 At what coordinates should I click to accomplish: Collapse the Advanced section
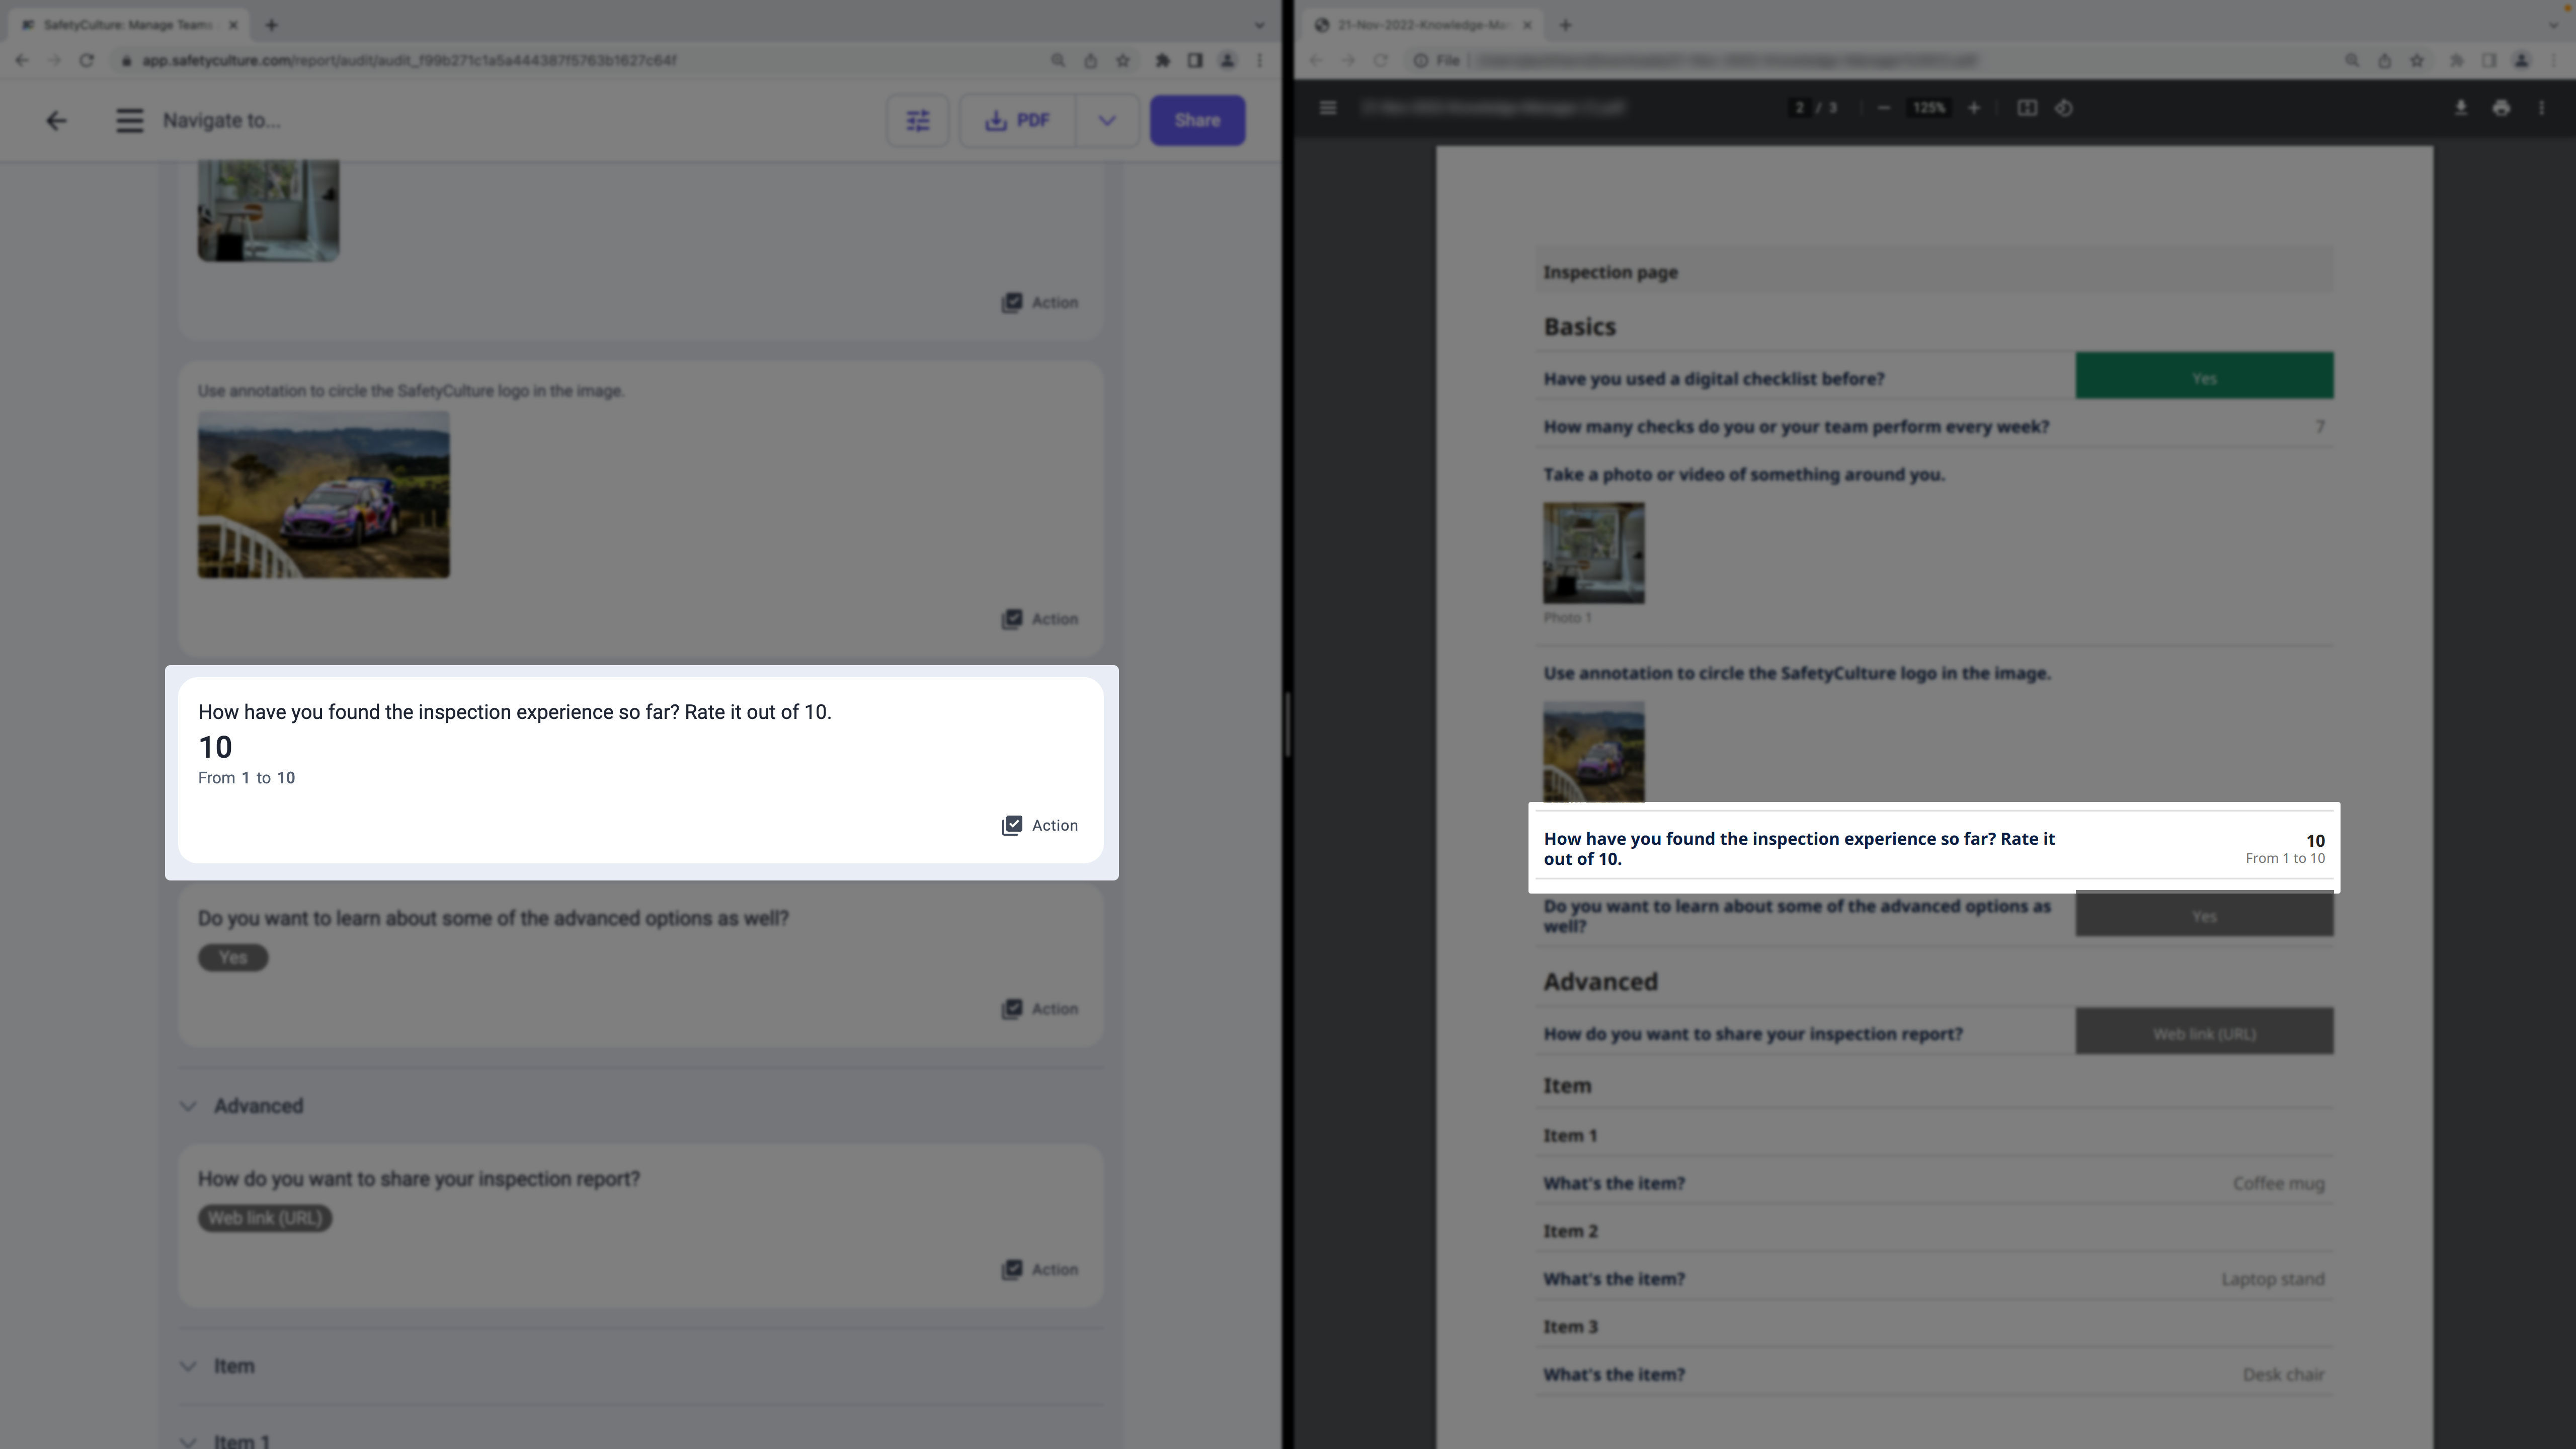(x=188, y=1106)
